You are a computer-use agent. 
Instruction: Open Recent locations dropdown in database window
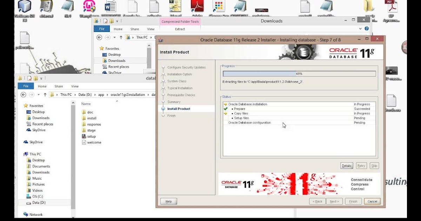(x=38, y=95)
